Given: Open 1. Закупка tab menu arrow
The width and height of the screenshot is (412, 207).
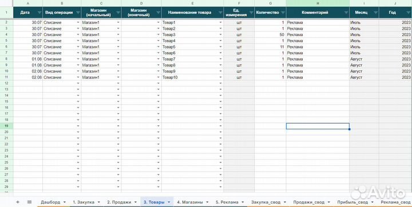Looking at the screenshot, I should coord(99,202).
